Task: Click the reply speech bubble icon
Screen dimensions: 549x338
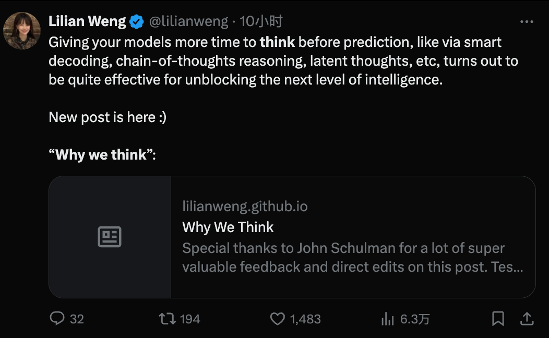Action: point(57,318)
